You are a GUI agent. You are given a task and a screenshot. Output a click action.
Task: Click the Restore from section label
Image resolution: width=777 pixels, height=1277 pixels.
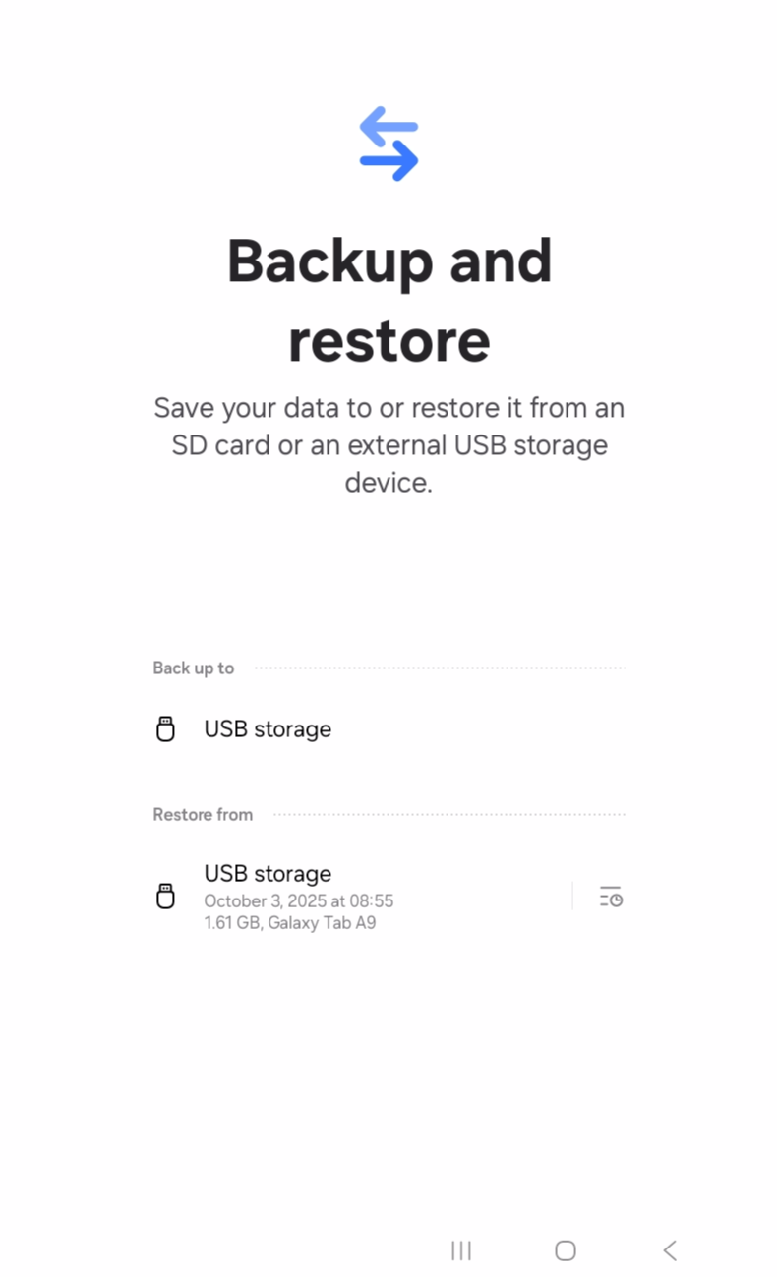tap(203, 815)
